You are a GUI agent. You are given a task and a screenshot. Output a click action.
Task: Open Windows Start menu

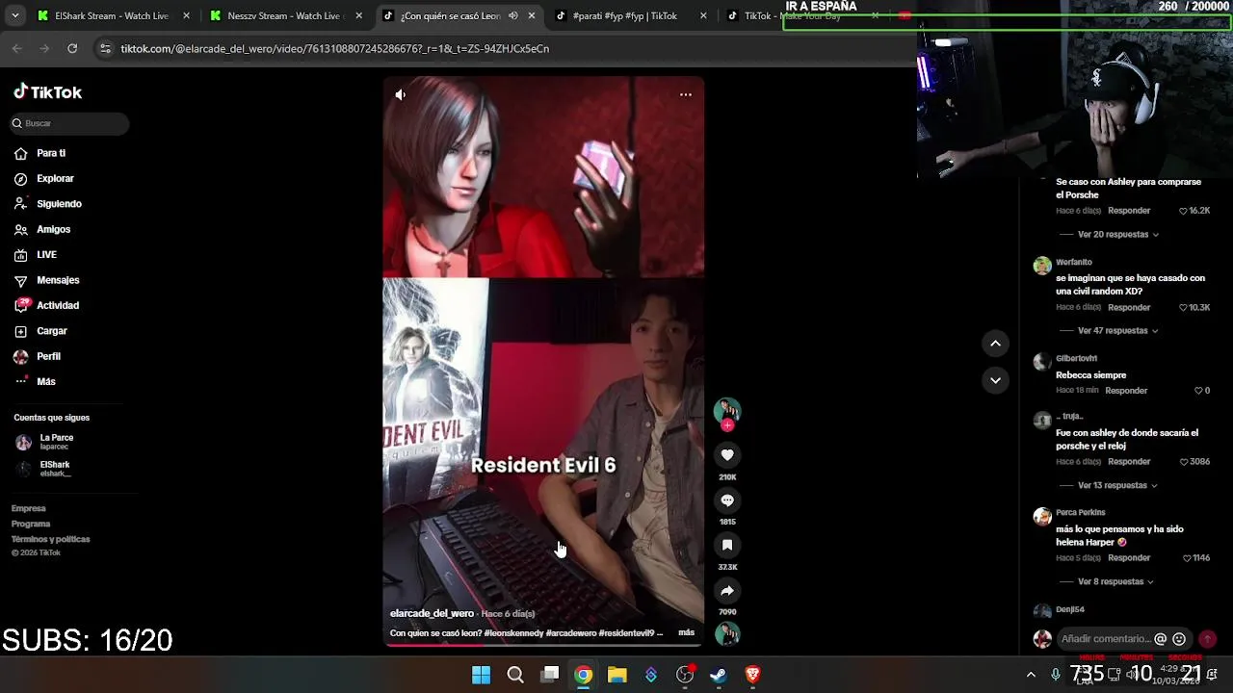pos(481,675)
